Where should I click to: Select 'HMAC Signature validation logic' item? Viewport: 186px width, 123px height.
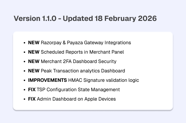point(104,80)
